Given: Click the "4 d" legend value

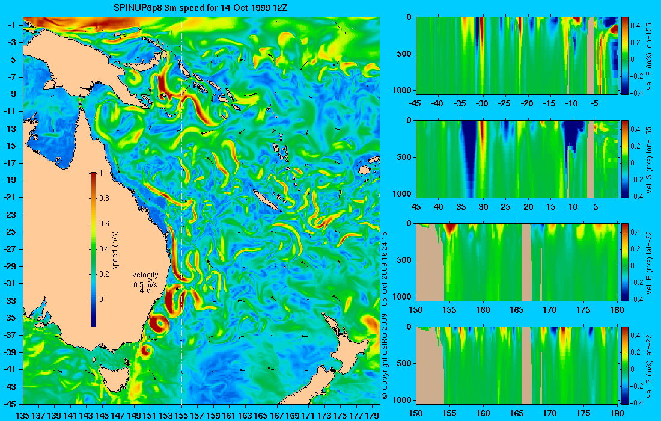Looking at the screenshot, I should point(145,290).
